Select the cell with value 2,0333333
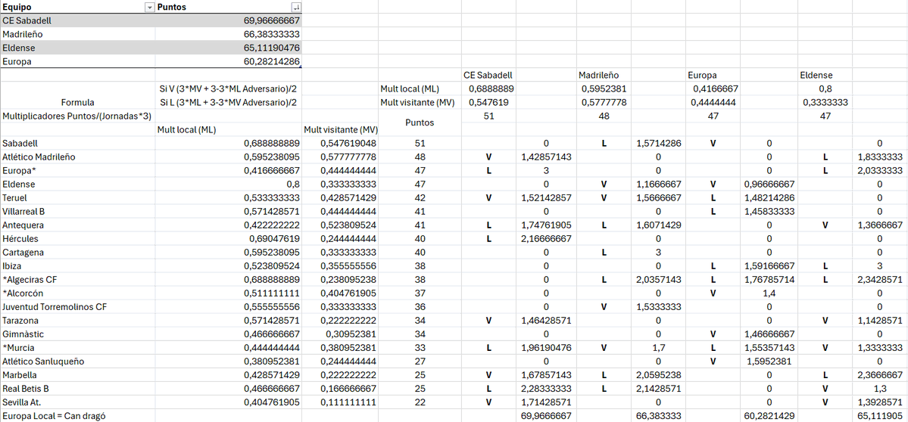This screenshot has height=422, width=908. point(880,170)
